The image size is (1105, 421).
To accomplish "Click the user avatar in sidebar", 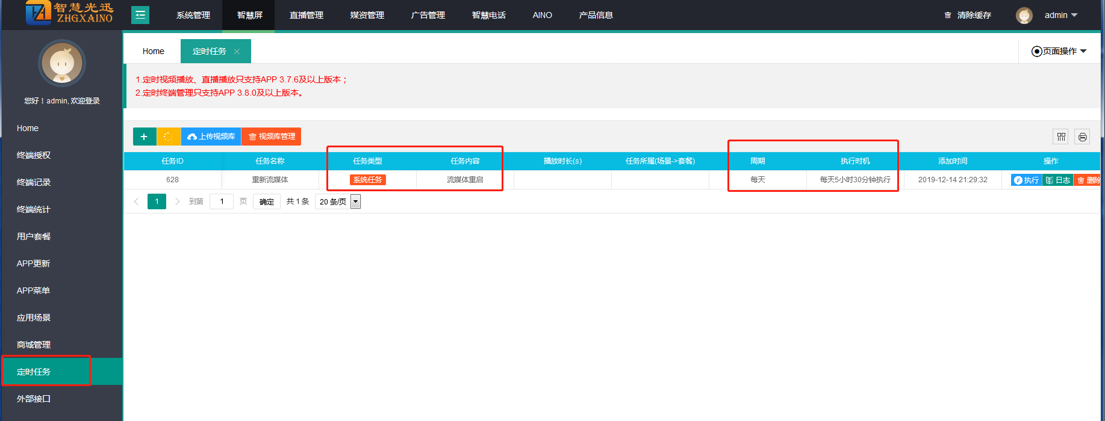I will tap(62, 64).
